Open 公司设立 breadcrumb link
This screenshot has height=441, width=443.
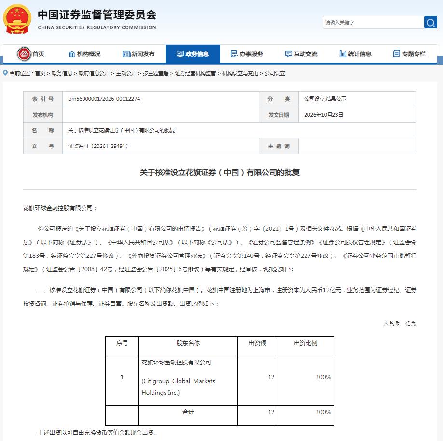tap(275, 73)
